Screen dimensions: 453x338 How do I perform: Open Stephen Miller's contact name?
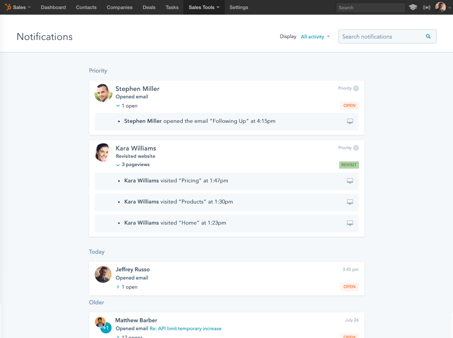point(138,89)
